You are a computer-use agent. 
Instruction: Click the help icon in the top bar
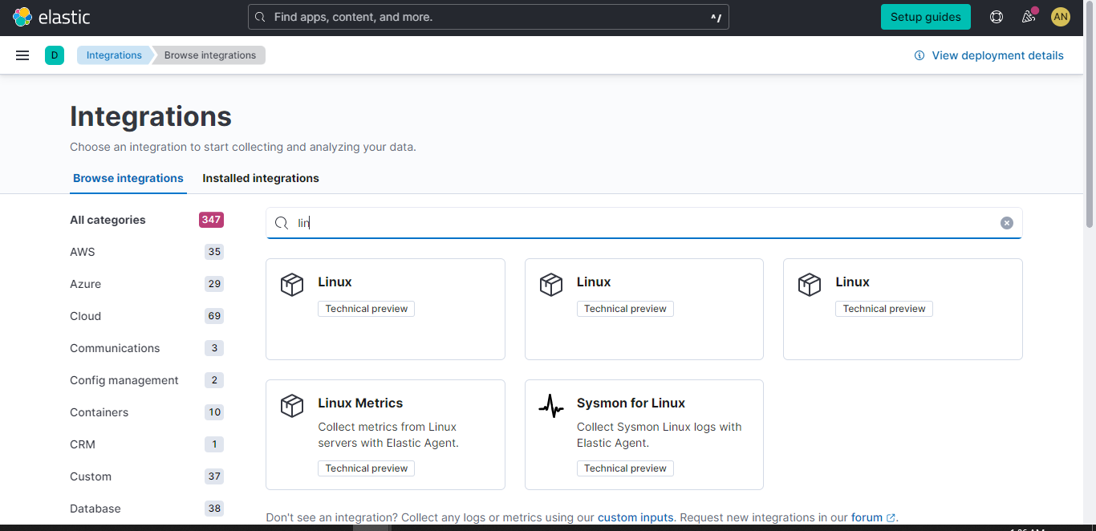[x=996, y=16]
